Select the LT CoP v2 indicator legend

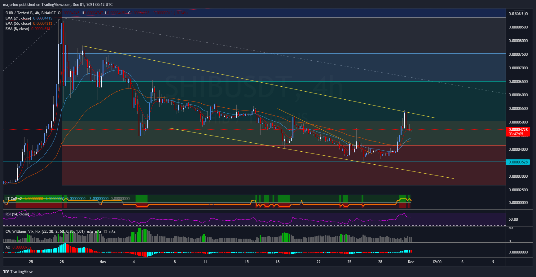(x=14, y=199)
